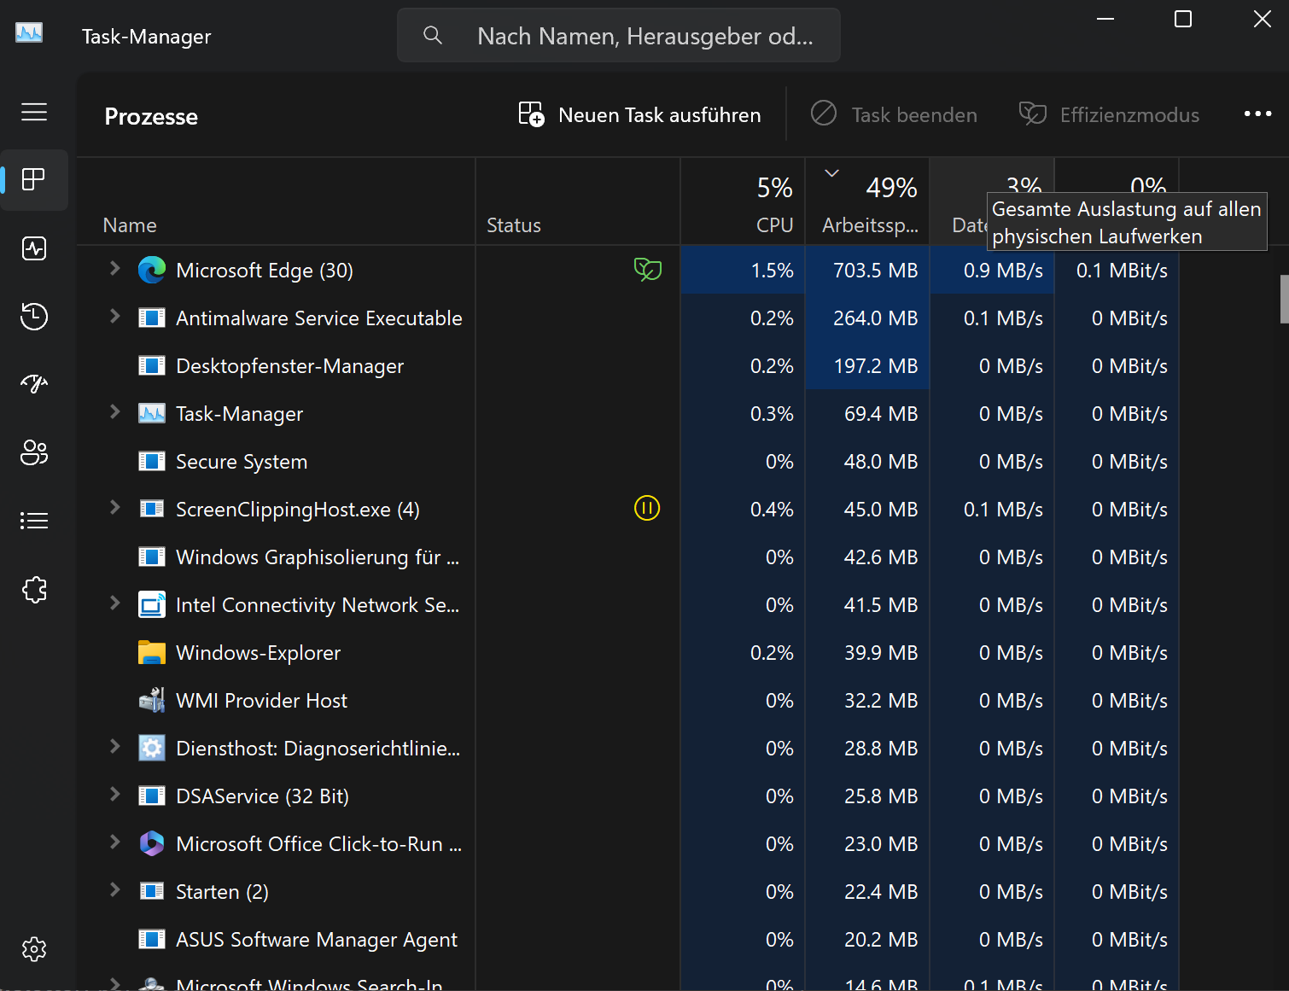This screenshot has height=991, width=1289.
Task: Click the ASUS Software Manager Agent icon
Action: [x=152, y=939]
